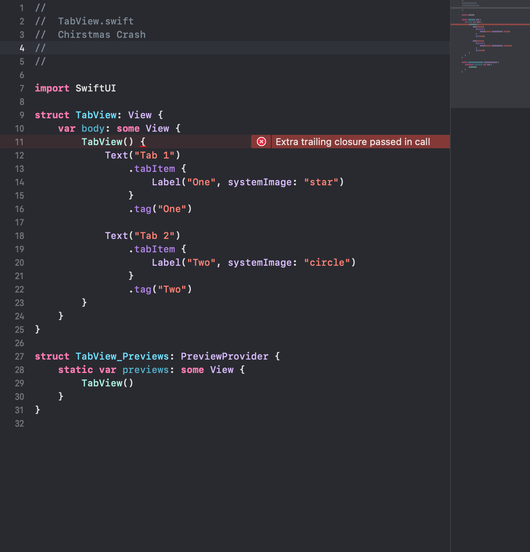Click the minimap code overview thumbnail

click(490, 54)
